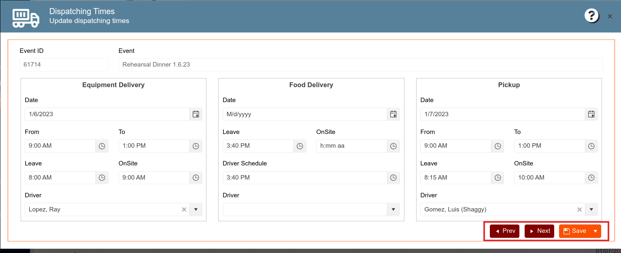Open calendar for Equipment Delivery date
Image resolution: width=621 pixels, height=253 pixels.
click(196, 114)
